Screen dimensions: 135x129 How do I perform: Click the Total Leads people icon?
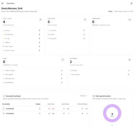[x=40, y=20]
